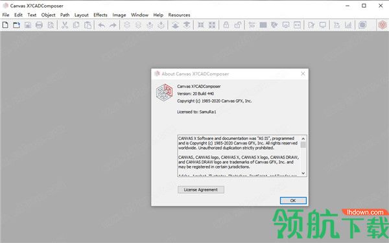
Task: Open the Edit menu
Action: (x=18, y=15)
